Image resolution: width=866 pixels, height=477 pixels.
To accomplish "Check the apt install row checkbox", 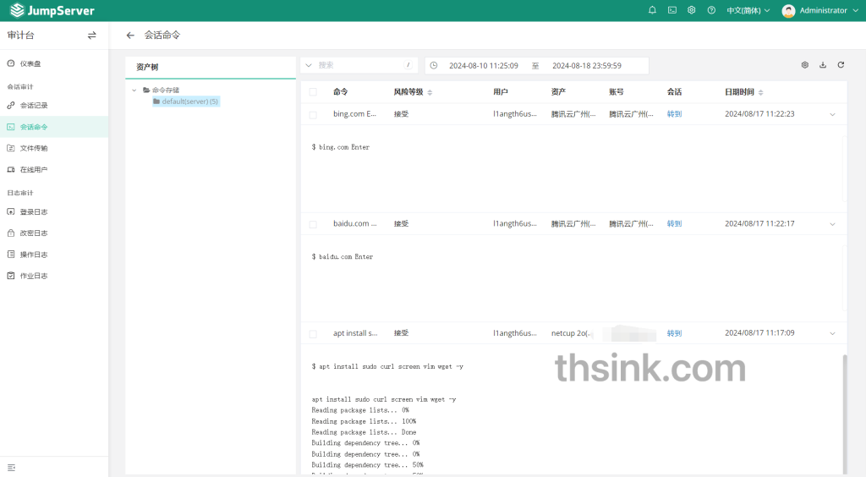I will tap(313, 334).
